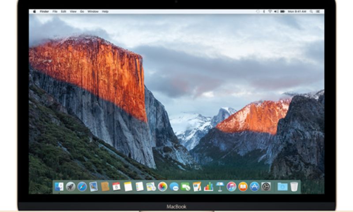This screenshot has height=212, width=353.
Task: Open the File menu
Action: tap(55, 11)
